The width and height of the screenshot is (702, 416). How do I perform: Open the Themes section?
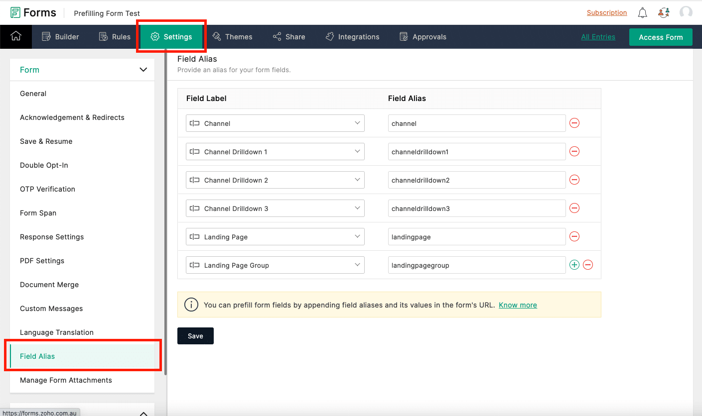click(233, 36)
